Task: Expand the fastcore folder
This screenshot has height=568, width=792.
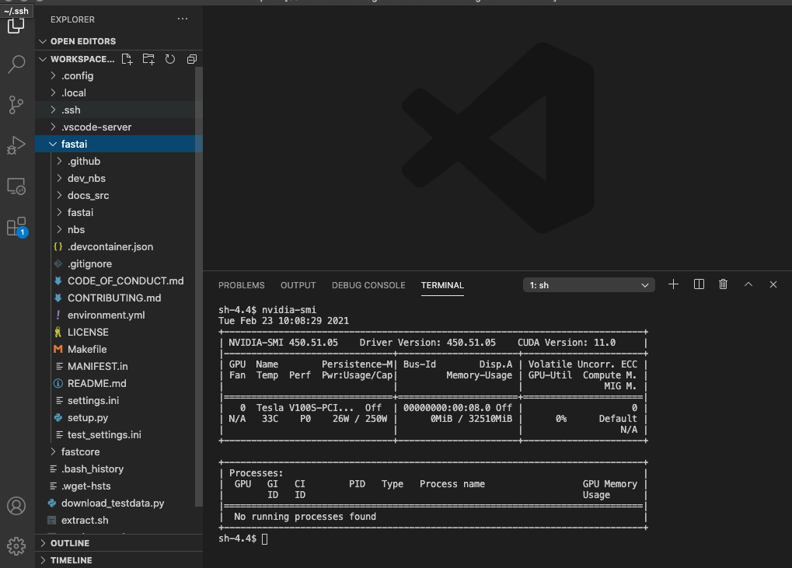Action: [119, 452]
